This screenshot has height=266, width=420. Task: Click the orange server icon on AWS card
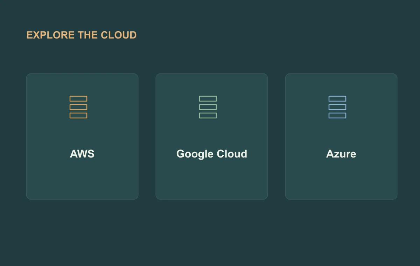tap(78, 107)
